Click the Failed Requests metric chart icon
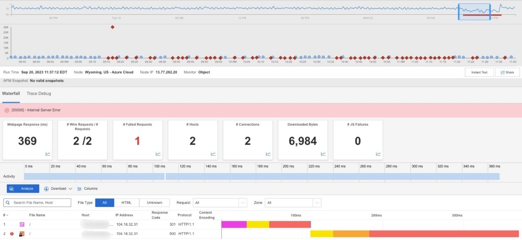This screenshot has width=522, height=240. click(157, 154)
